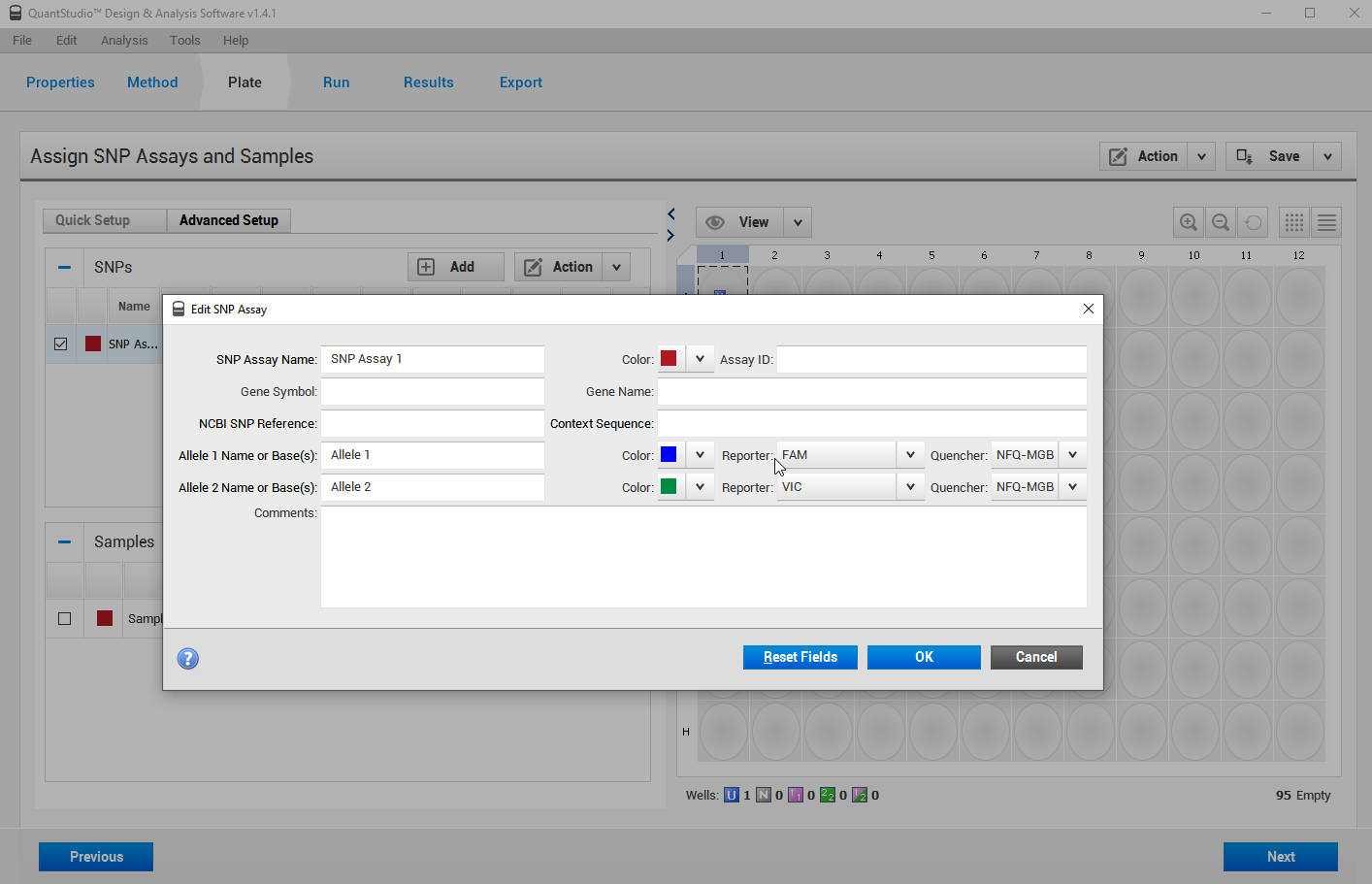
Task: Check the Sample row checkbox
Action: (x=65, y=618)
